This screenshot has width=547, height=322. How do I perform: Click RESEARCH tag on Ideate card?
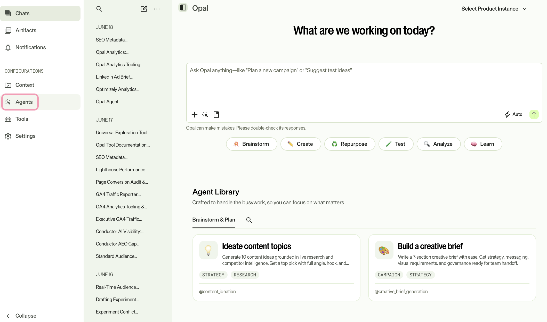point(245,275)
